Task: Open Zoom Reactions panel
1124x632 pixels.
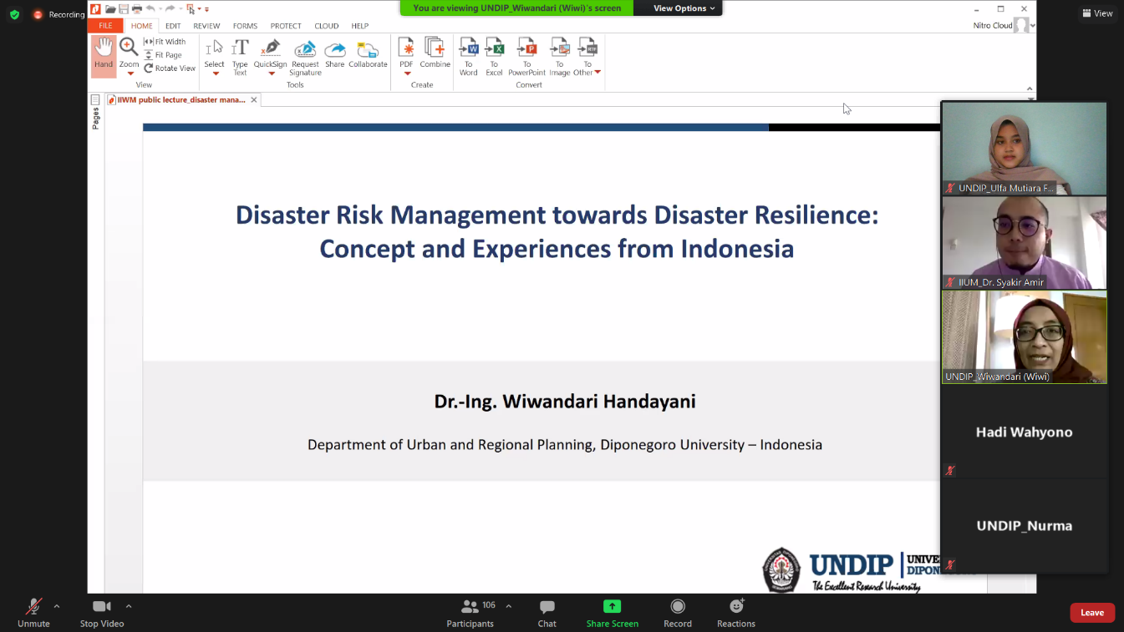Action: (735, 612)
